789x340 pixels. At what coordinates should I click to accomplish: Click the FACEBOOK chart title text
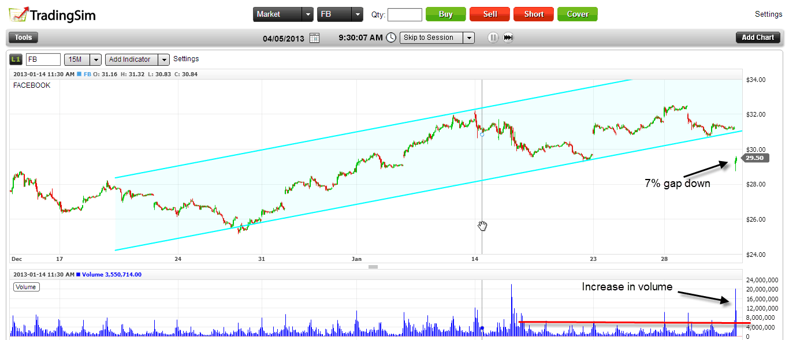[x=32, y=85]
